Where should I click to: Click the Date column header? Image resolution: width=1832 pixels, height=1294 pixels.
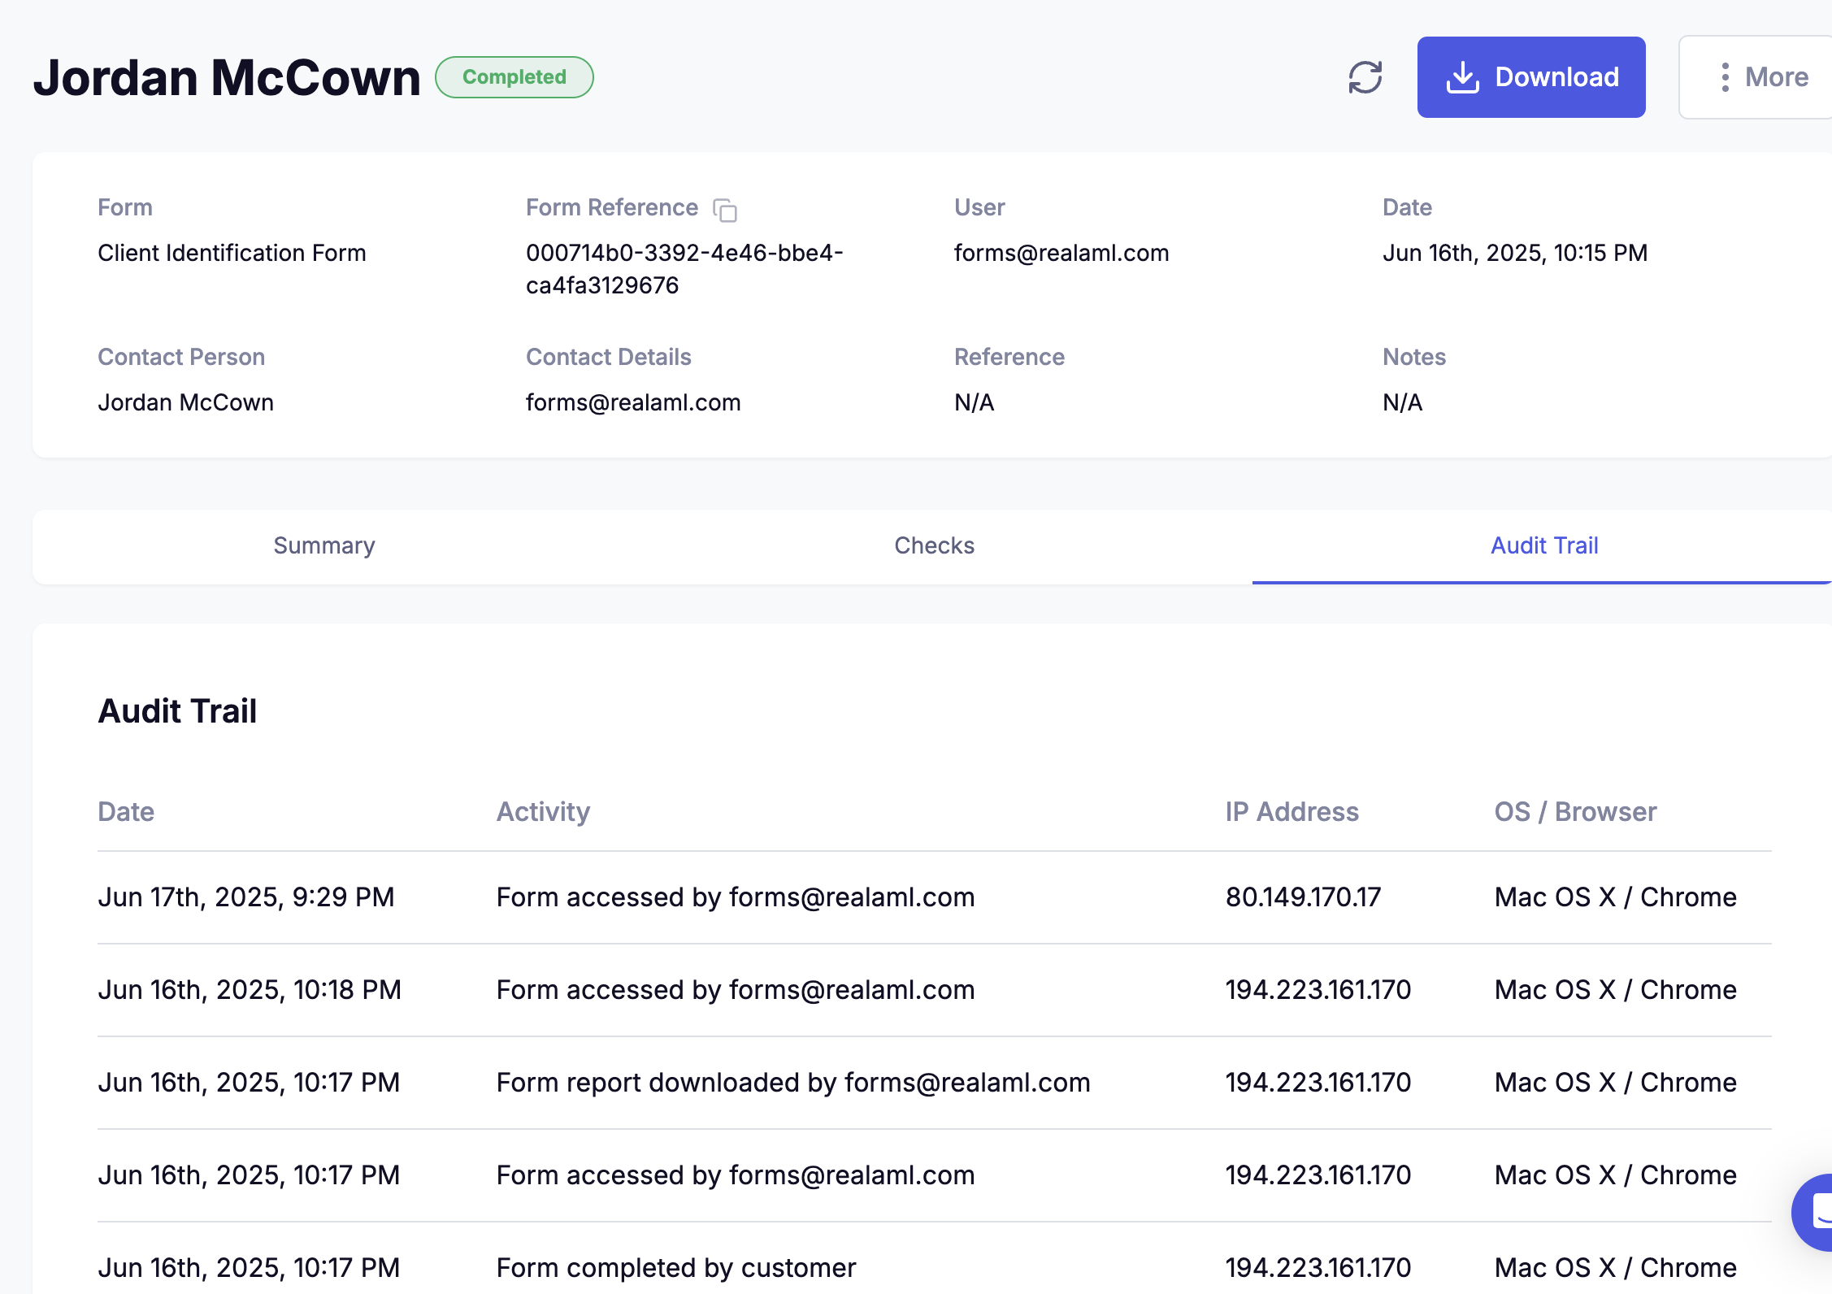coord(126,811)
